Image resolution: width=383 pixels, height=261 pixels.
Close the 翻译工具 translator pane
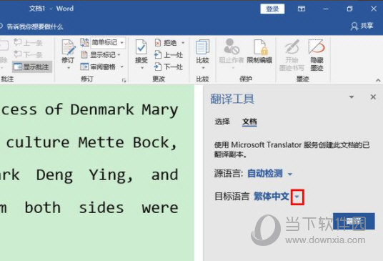[373, 97]
